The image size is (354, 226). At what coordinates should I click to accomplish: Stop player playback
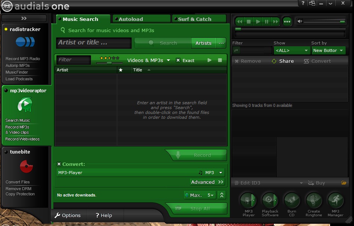click(249, 22)
